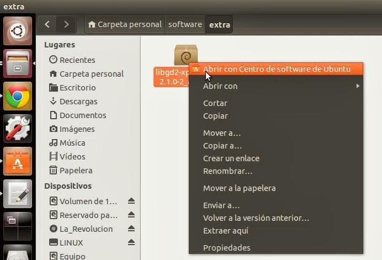Open Papelera in sidebar

coord(88,171)
